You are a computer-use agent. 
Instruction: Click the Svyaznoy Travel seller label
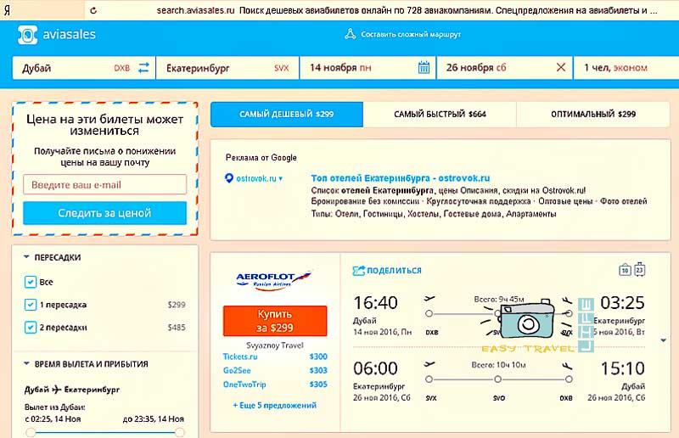point(275,345)
